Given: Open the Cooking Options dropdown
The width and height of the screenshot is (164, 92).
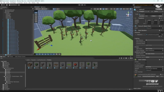Looking at the screenshot, I should click(x=154, y=67).
